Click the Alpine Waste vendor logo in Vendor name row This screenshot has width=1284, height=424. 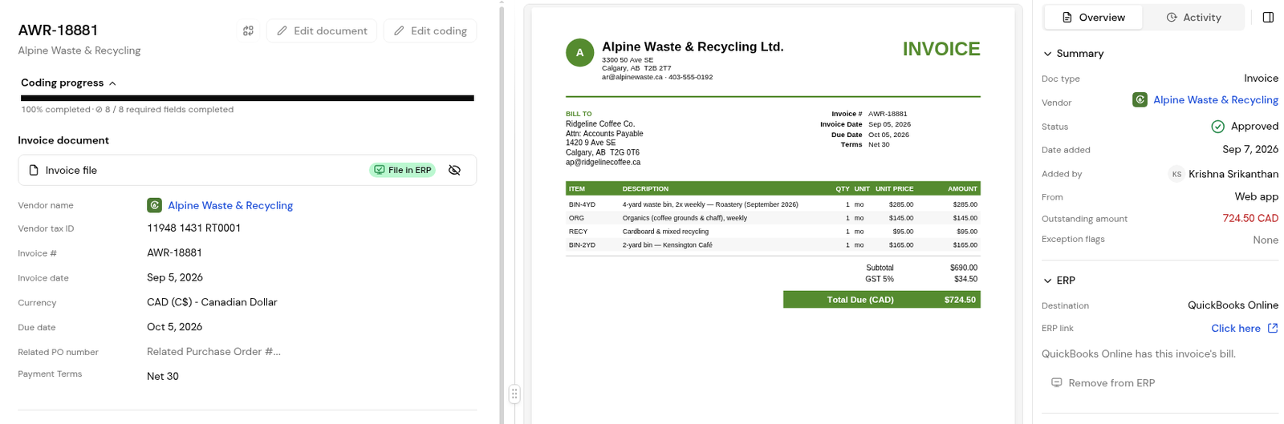click(154, 205)
